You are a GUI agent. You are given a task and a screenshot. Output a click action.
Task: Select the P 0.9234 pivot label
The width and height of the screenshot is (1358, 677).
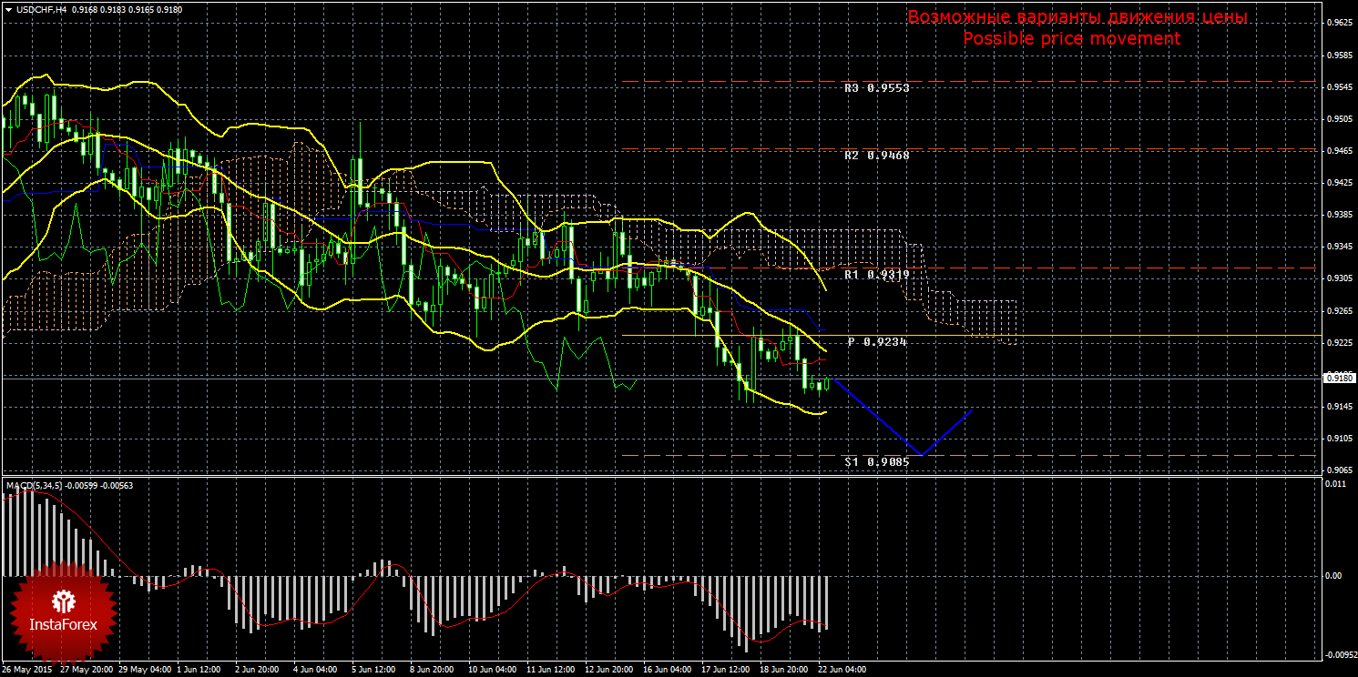pos(878,342)
